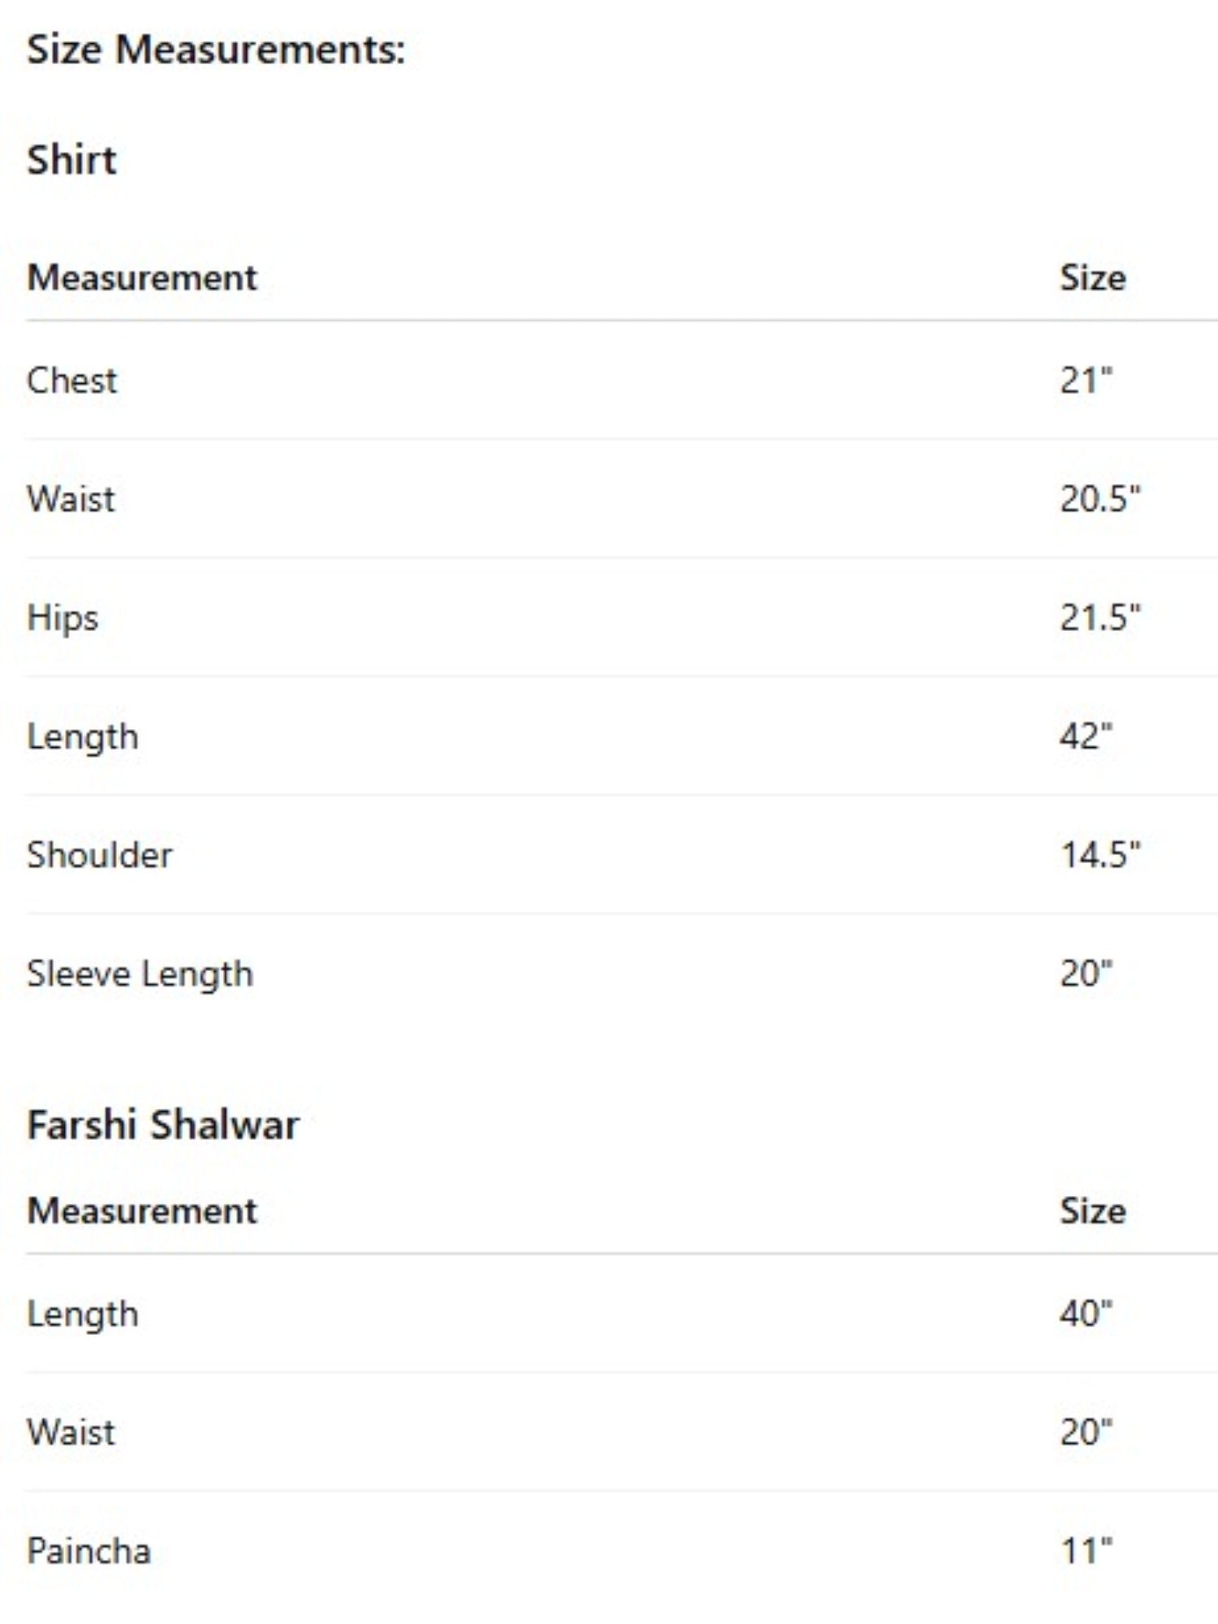Select the Sleeve Length row label
Image resolution: width=1218 pixels, height=1624 pixels.
tap(140, 974)
